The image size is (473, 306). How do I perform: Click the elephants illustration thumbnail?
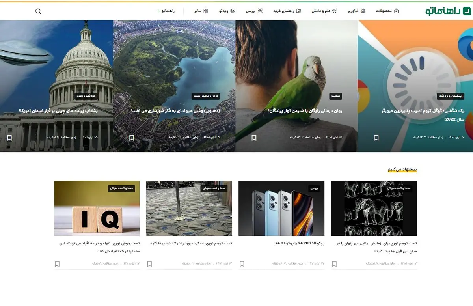[374, 208]
